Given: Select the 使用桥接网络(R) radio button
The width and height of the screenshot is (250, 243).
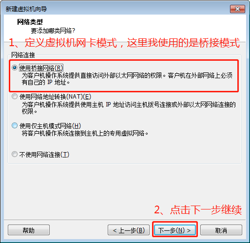Looking at the screenshot, I should click(x=15, y=68).
